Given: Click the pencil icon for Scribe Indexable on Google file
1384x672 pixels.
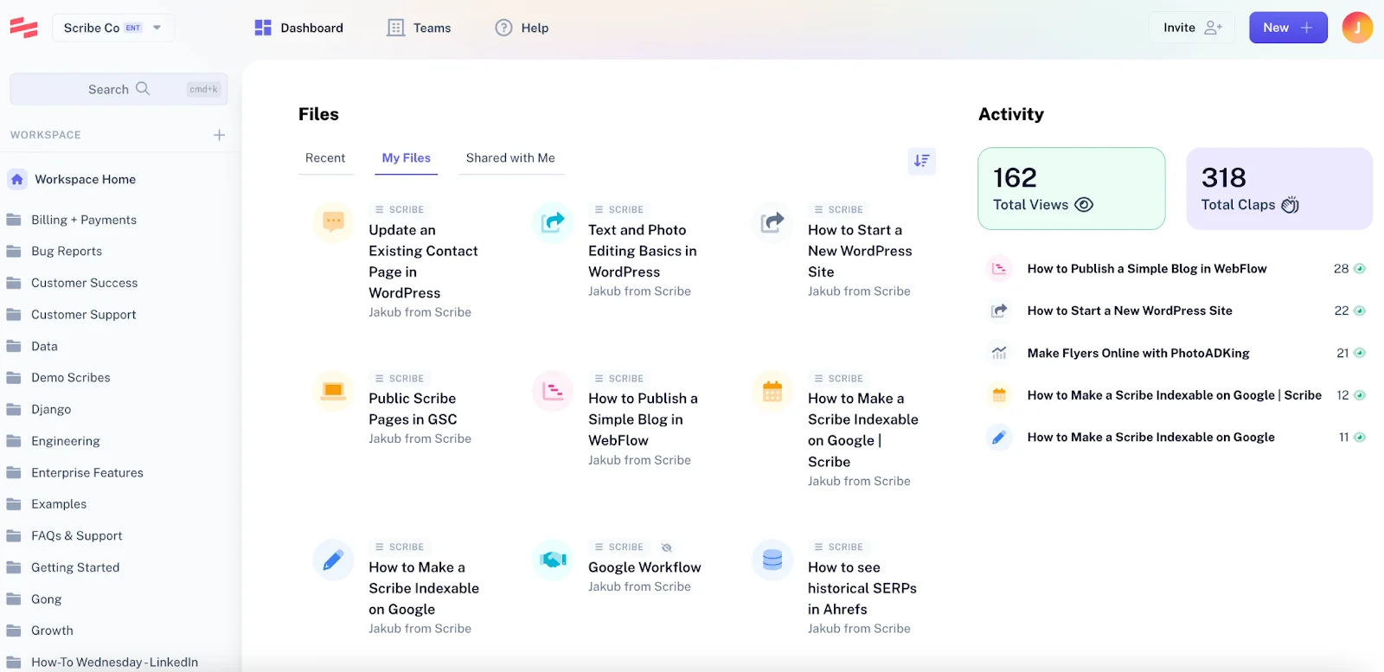Looking at the screenshot, I should coord(333,560).
